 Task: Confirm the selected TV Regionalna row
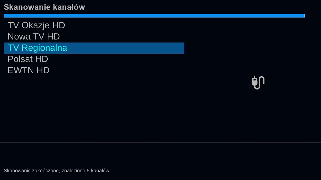(x=94, y=48)
